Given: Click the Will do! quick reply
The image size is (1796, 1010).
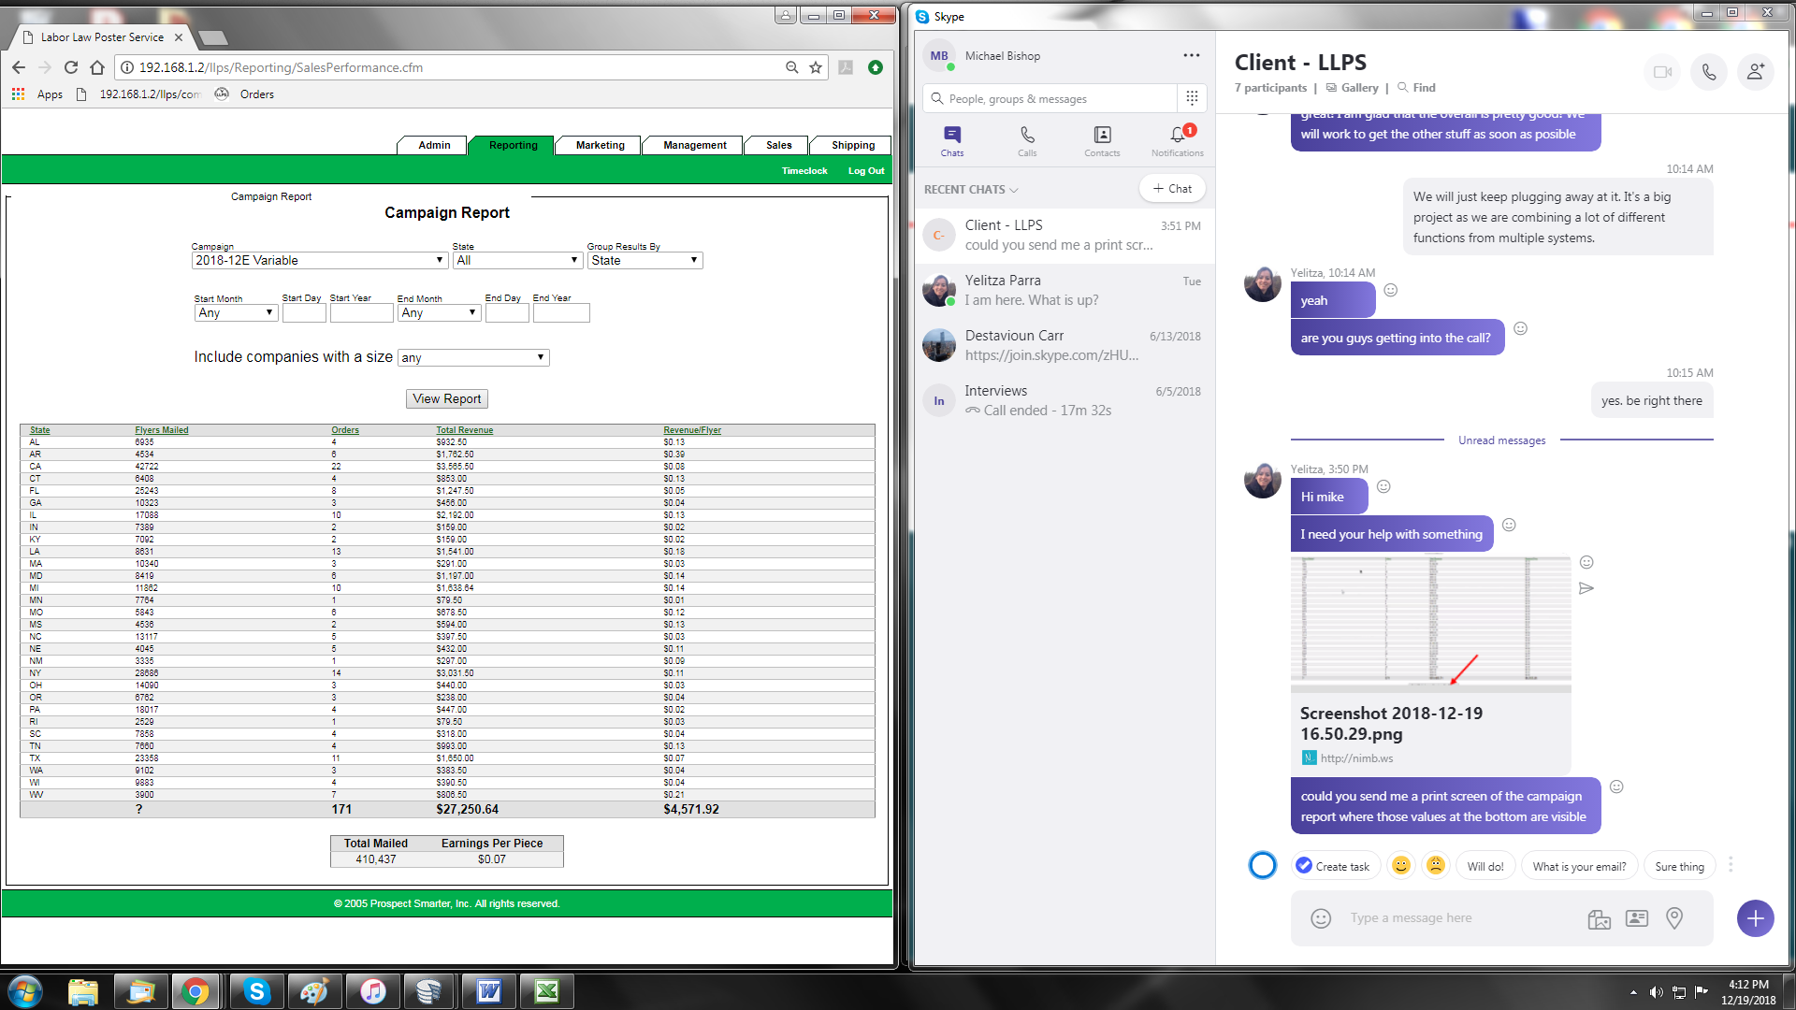Looking at the screenshot, I should (1485, 867).
